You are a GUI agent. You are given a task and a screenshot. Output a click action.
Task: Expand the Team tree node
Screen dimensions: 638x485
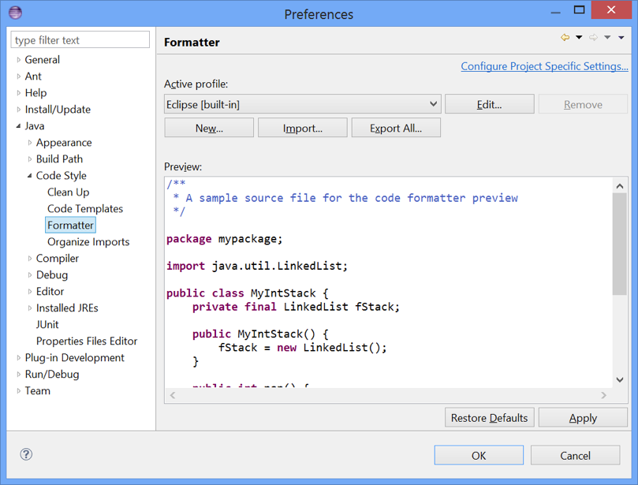[x=19, y=390]
